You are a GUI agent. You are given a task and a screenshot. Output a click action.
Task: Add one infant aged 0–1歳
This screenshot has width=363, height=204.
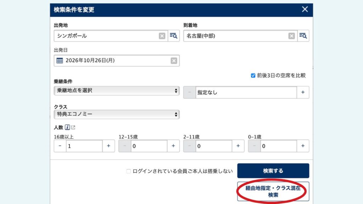(303, 146)
